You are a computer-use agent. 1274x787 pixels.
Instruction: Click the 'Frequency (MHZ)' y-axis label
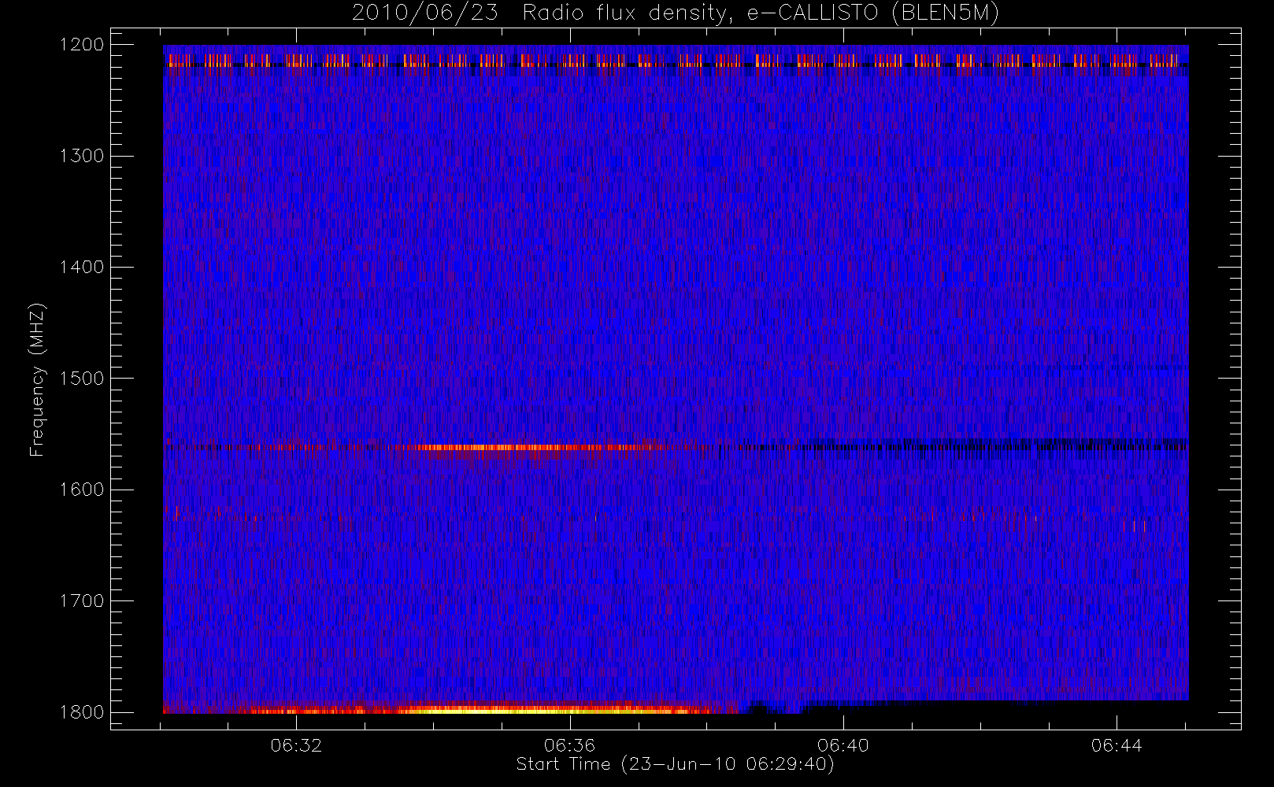37,379
